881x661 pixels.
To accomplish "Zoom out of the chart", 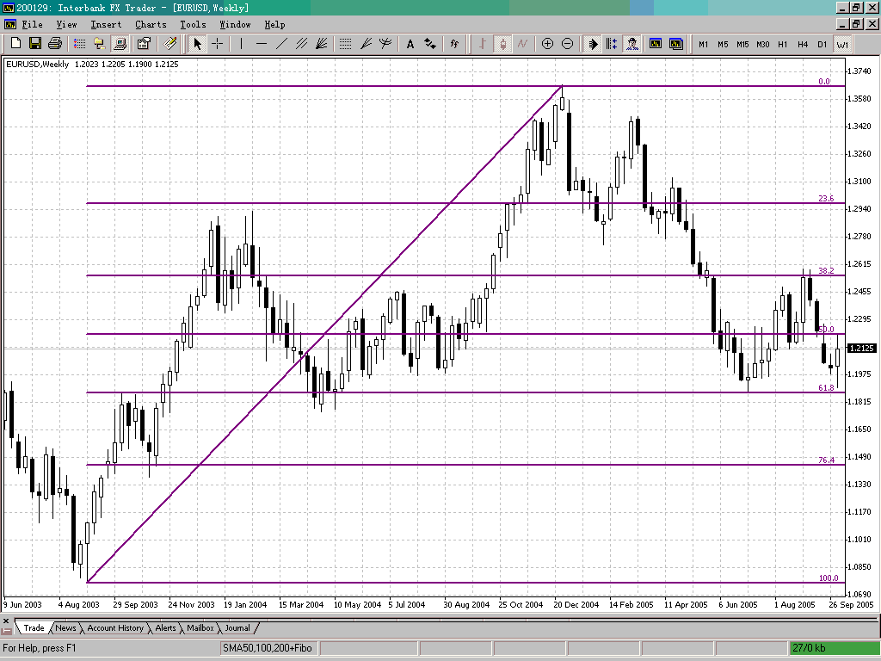I will point(567,44).
